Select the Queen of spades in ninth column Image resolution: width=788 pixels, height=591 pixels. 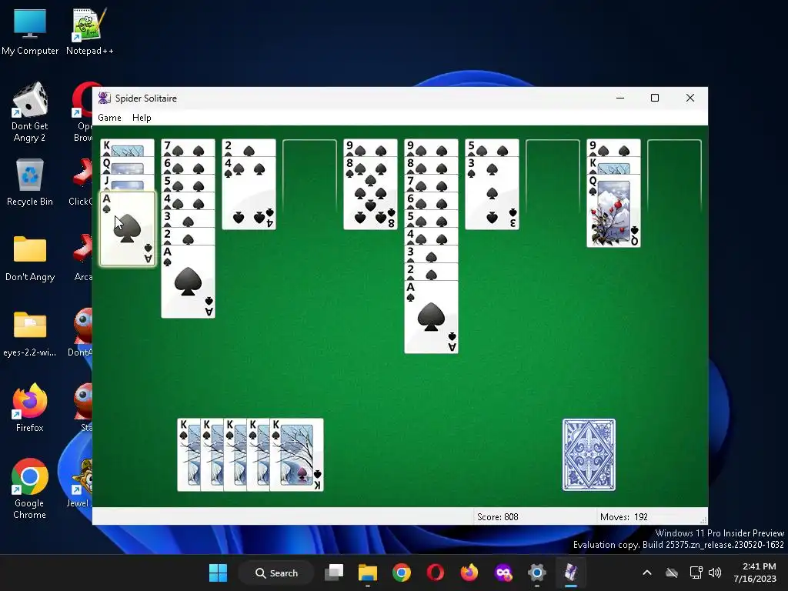(613, 211)
